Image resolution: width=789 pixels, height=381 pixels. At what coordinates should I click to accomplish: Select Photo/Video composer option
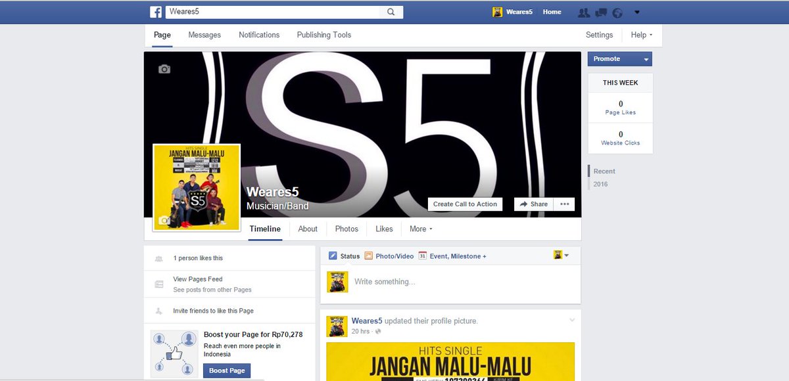click(x=394, y=256)
